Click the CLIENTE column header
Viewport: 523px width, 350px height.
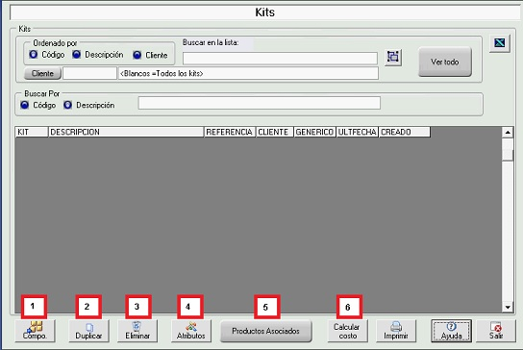coord(275,132)
